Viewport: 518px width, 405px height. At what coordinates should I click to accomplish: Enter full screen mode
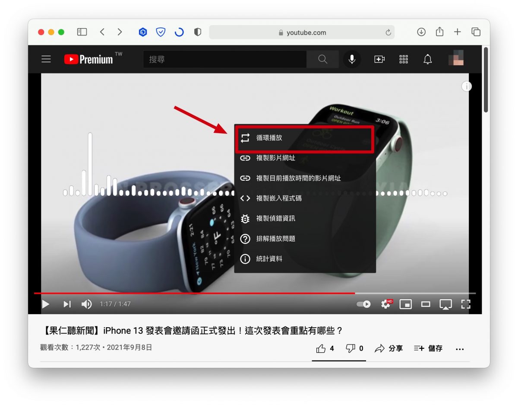(x=465, y=304)
